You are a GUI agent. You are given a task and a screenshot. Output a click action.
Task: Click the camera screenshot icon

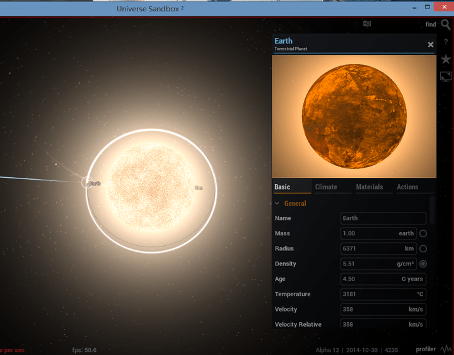367,24
